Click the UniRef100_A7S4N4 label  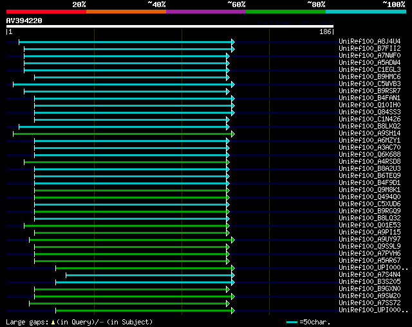coord(370,274)
